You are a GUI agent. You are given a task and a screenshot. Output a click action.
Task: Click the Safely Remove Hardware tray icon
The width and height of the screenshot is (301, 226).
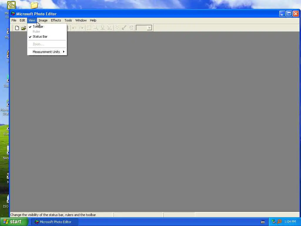tap(274, 222)
